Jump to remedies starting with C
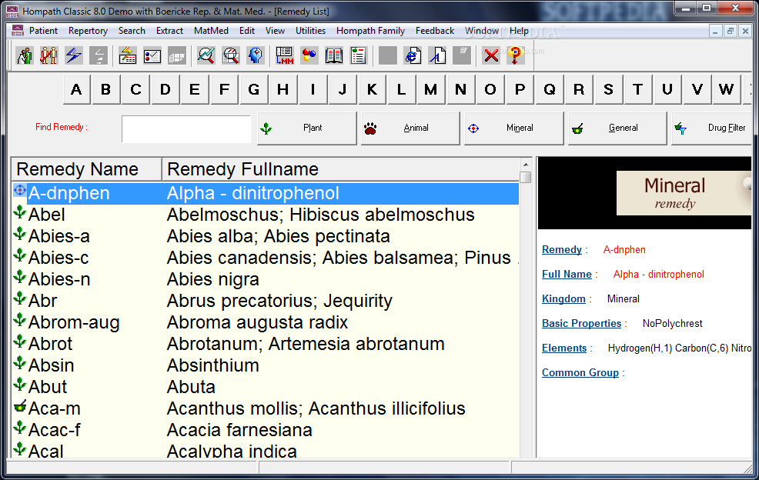759x480 pixels. 135,89
